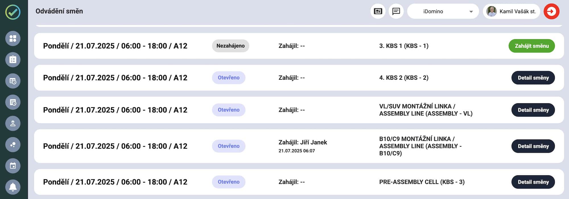
Task: Open the worker person icon in sidebar
Action: (13, 123)
